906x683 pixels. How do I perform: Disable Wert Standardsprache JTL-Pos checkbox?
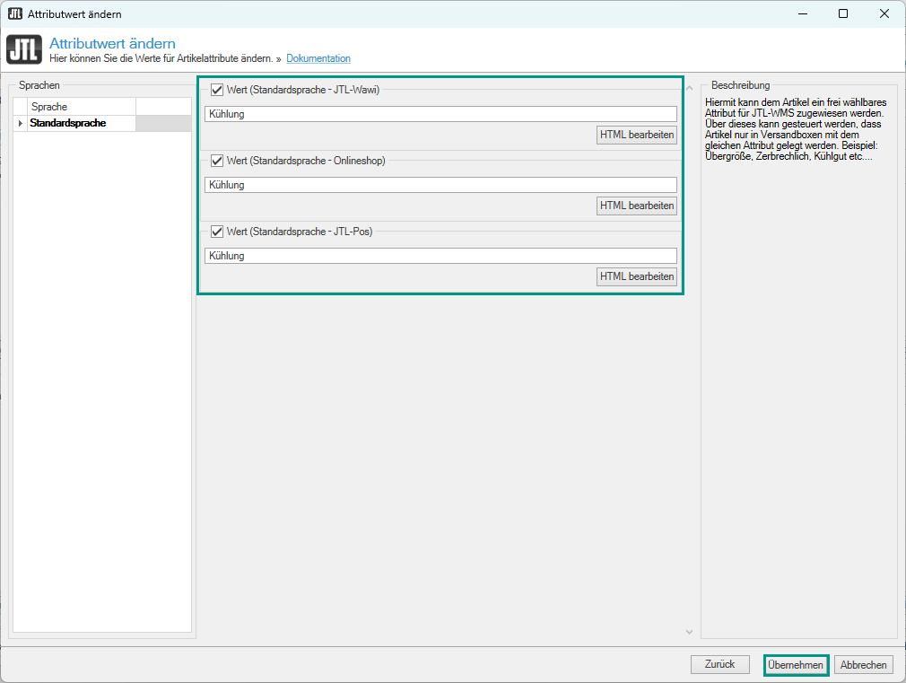[217, 232]
